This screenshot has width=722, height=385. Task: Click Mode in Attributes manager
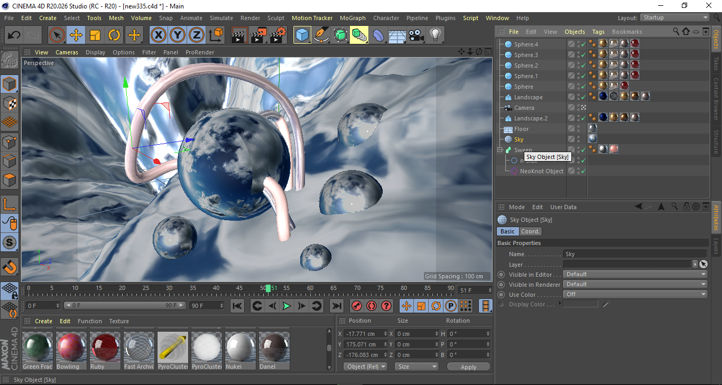tap(517, 207)
